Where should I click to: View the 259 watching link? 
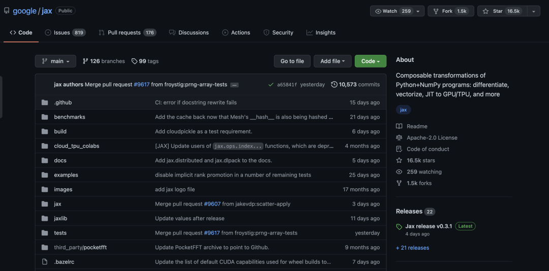coord(419,172)
